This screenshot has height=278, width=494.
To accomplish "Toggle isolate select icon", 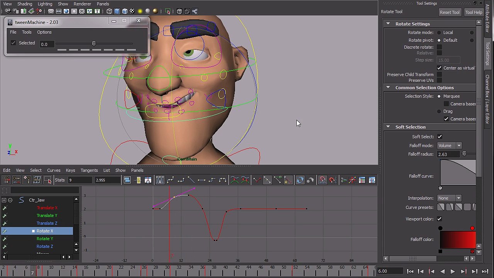I will pyautogui.click(x=168, y=11).
